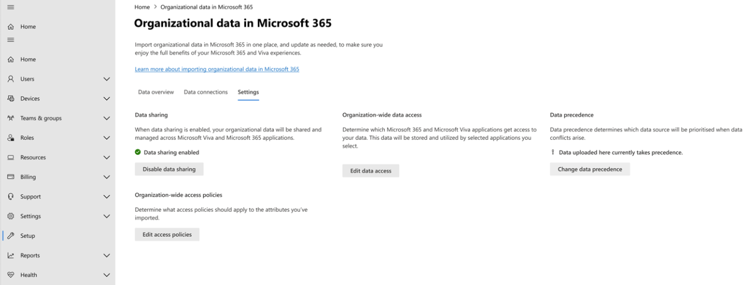The height and width of the screenshot is (285, 747).
Task: Expand the Reports section chevron
Action: click(x=107, y=255)
